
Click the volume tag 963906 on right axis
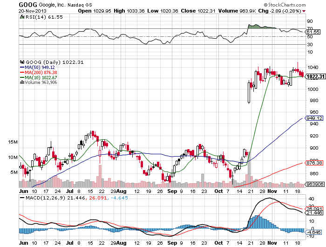[315, 184]
